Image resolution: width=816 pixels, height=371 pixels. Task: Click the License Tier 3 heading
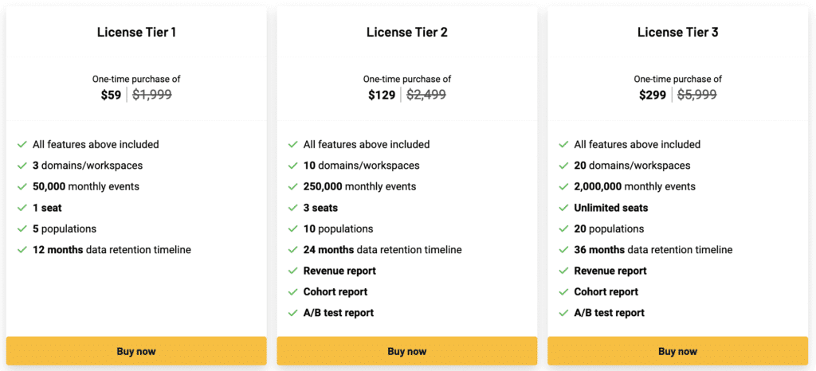tap(677, 33)
